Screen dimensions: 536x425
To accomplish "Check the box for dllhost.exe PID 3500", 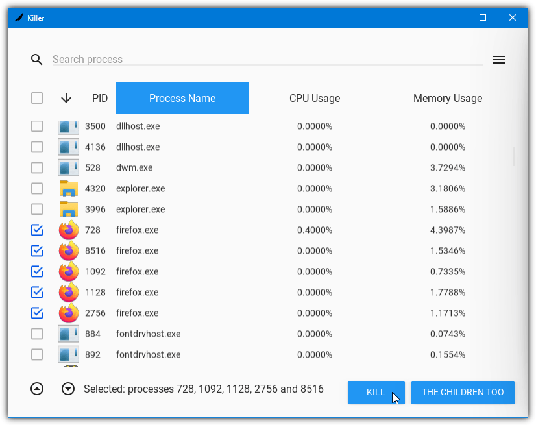I will (x=37, y=126).
